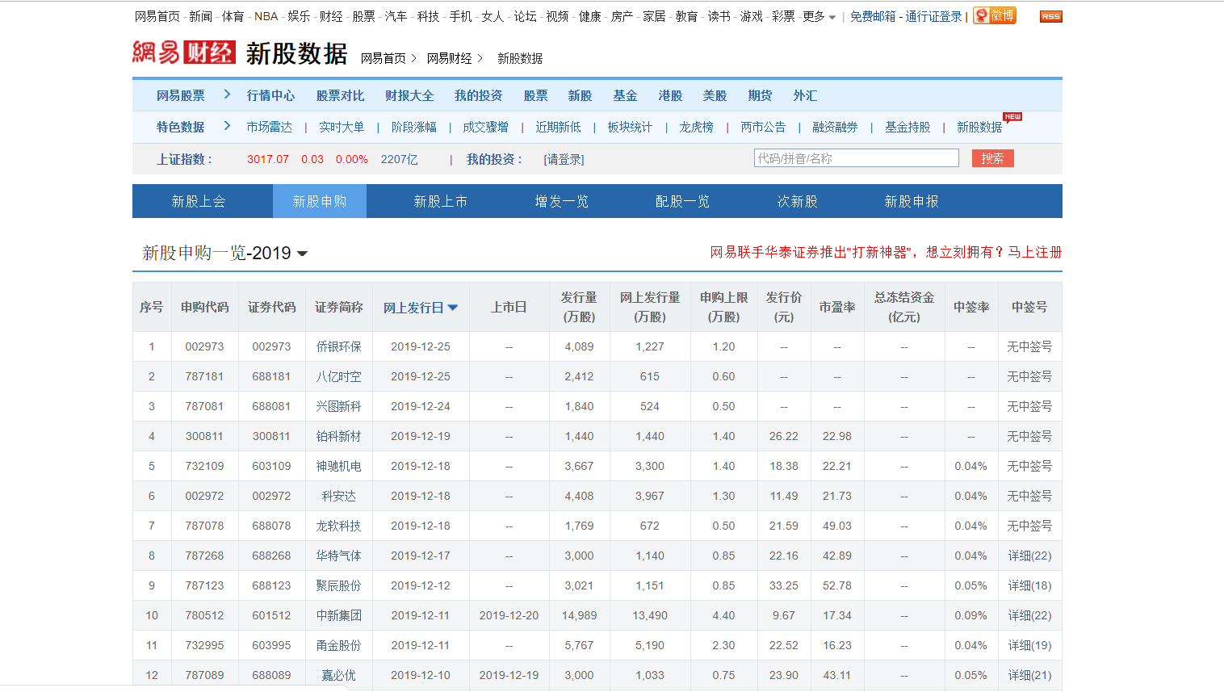Image resolution: width=1224 pixels, height=692 pixels.
Task: Open 股票对比 in the navigation
Action: coord(340,95)
